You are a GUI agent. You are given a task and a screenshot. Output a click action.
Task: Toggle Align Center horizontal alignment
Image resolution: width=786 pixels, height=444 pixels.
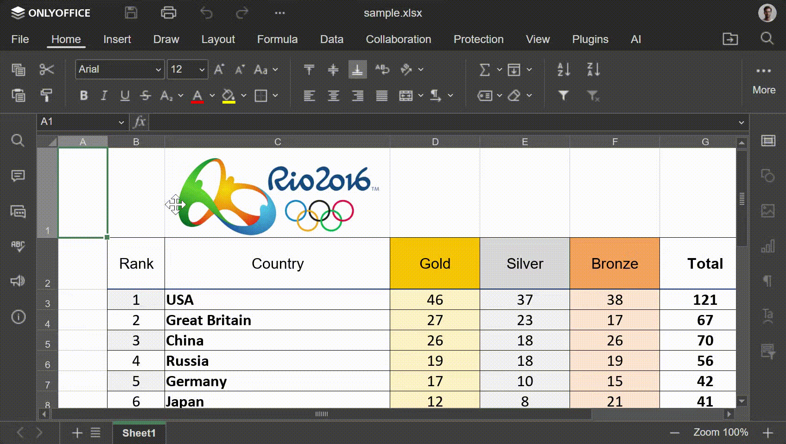coord(333,95)
